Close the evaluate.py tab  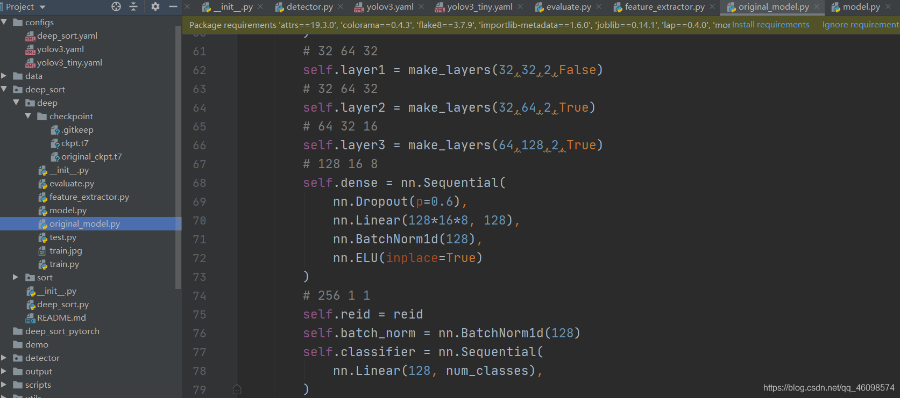[599, 6]
